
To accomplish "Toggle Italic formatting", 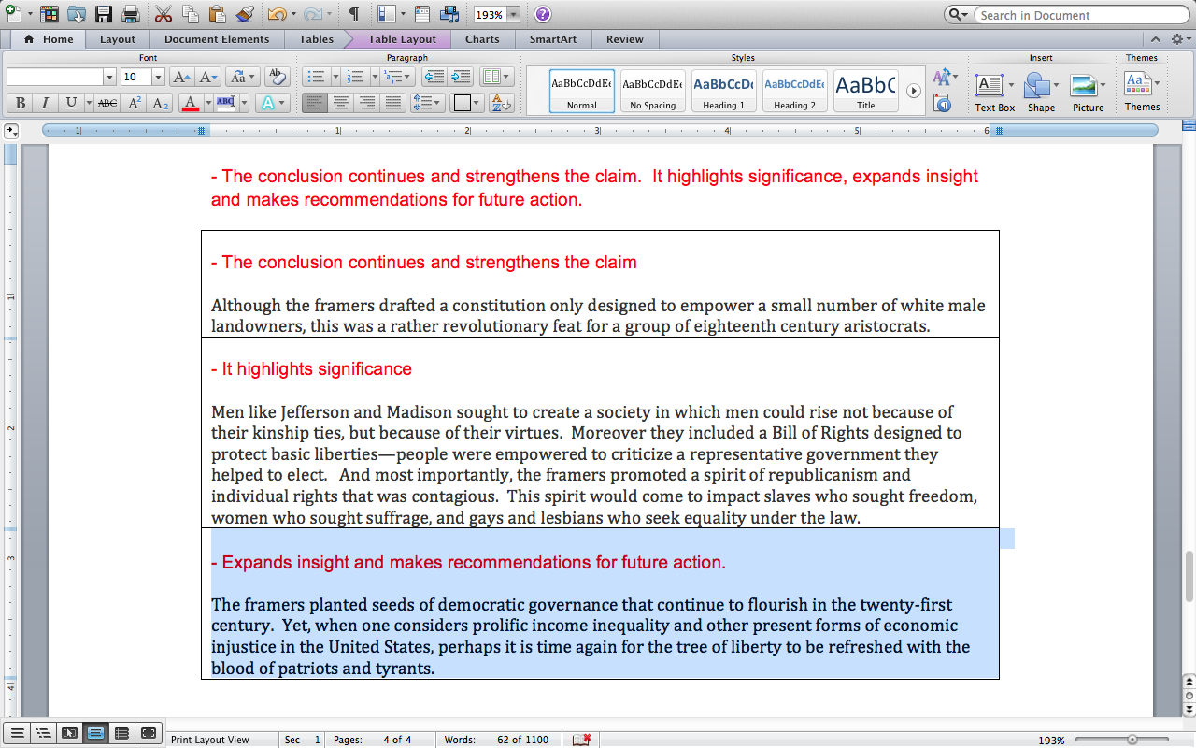I will (x=44, y=103).
